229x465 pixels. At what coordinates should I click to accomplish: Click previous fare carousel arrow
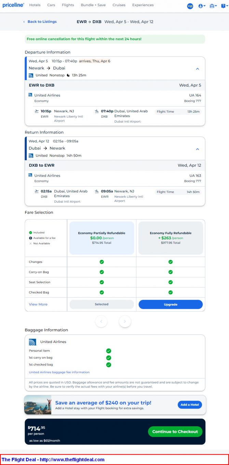(x=101, y=321)
